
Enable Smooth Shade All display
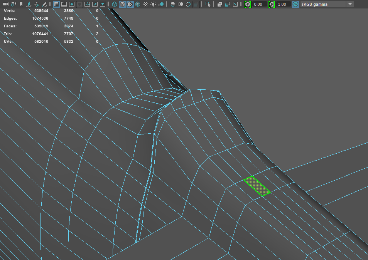(x=123, y=4)
